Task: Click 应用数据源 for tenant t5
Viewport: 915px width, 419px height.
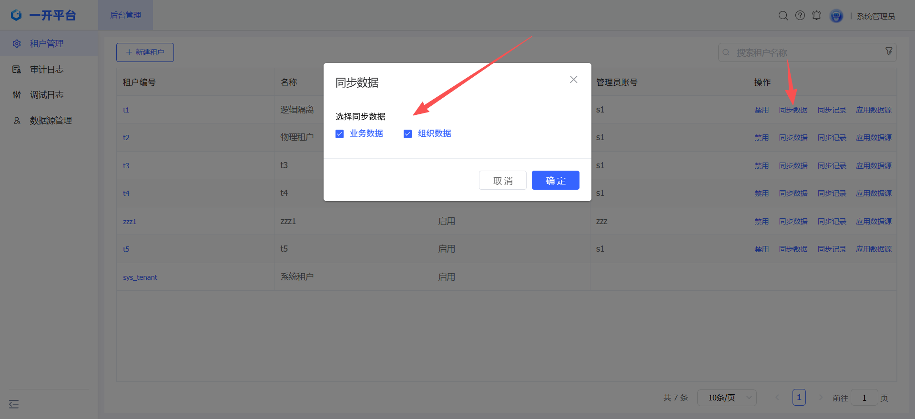Action: (874, 249)
